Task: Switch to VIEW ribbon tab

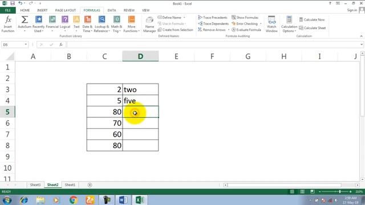Action: coord(146,10)
